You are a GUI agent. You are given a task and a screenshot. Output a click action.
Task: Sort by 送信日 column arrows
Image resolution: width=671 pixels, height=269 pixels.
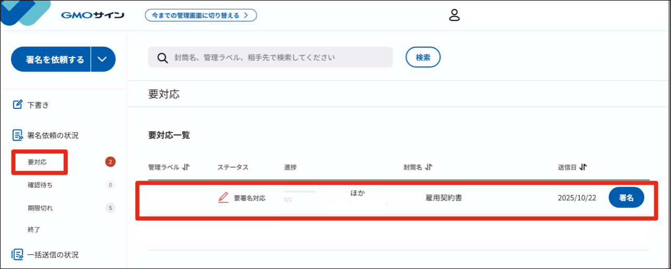(583, 167)
